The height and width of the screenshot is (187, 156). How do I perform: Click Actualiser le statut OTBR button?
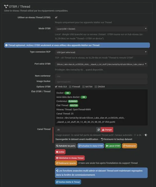91,146
